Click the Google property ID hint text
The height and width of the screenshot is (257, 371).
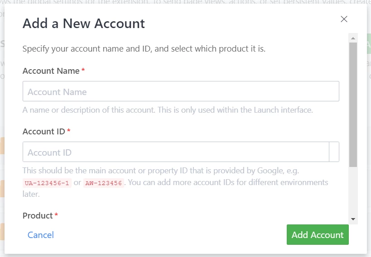pos(161,171)
